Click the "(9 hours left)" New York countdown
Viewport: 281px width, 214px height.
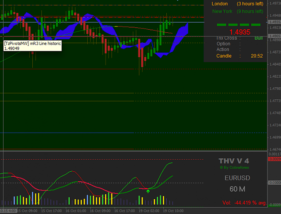click(250, 11)
